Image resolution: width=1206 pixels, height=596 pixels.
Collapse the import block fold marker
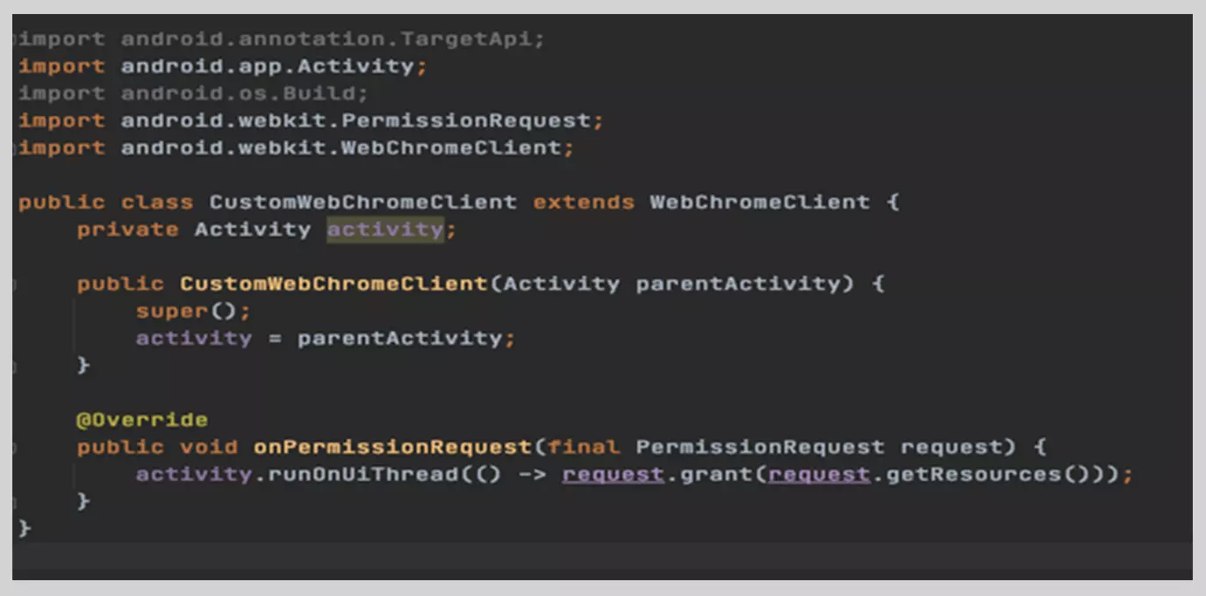coord(15,39)
